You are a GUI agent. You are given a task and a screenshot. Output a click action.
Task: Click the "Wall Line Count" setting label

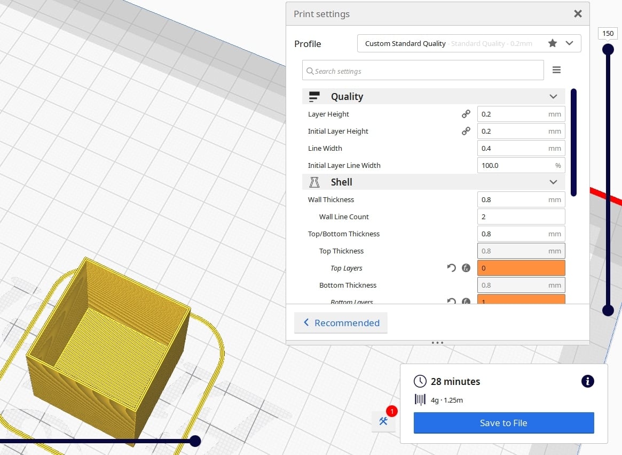click(x=344, y=217)
